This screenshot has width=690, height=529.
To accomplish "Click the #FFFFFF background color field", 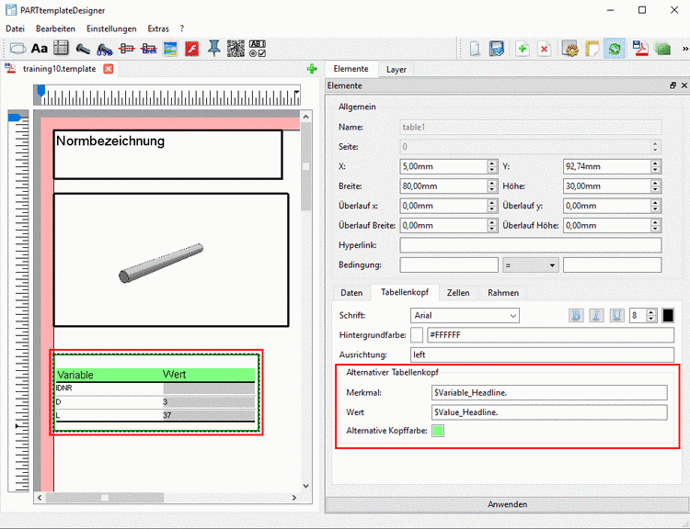I will (550, 335).
